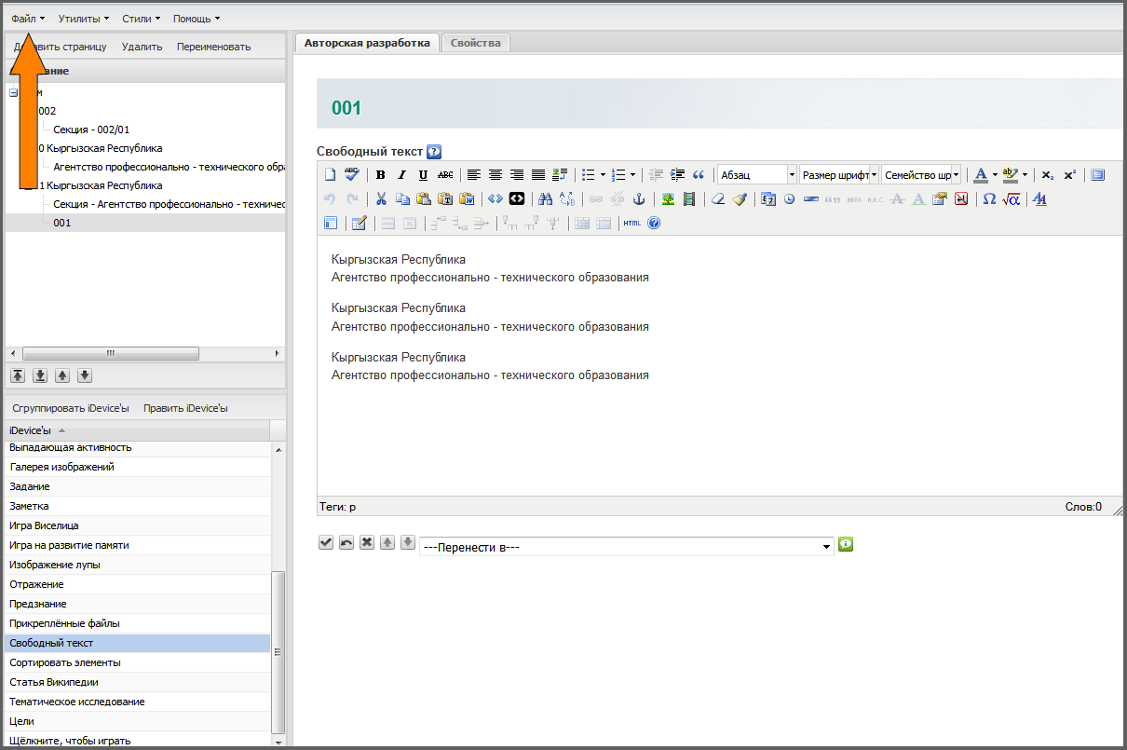Toggle strikethrough formatting
Image resolution: width=1127 pixels, height=750 pixels.
445,175
